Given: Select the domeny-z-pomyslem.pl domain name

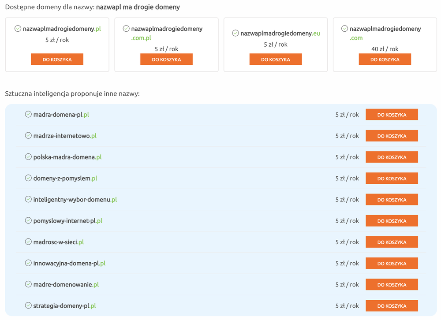Looking at the screenshot, I should coord(65,179).
